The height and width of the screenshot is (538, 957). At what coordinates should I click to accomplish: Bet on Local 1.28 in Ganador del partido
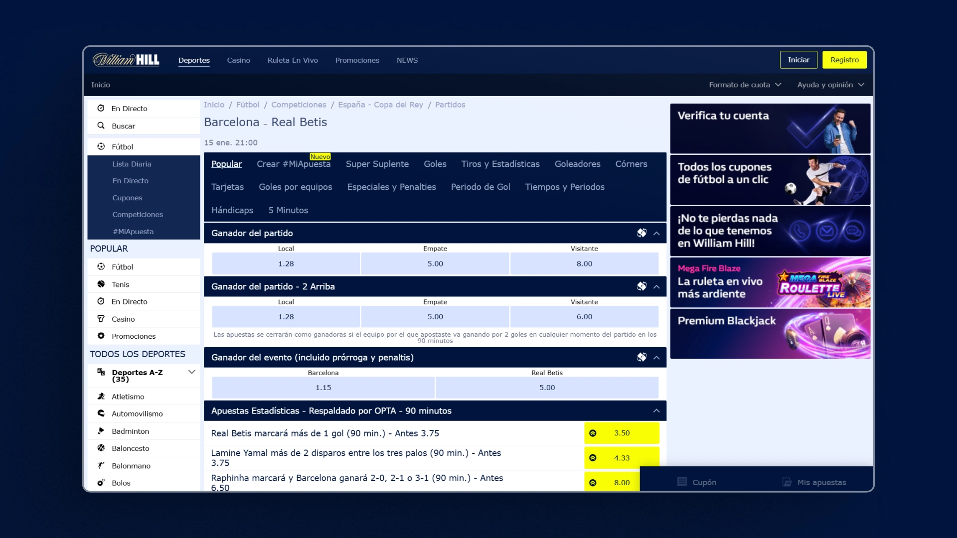(x=286, y=264)
